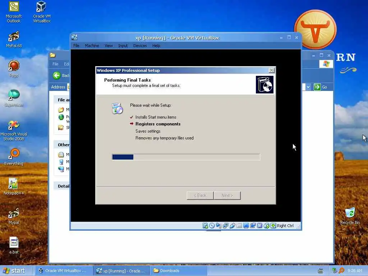Click the display monitor icon in VirtualBox status bar
368x276 pixels.
246,226
